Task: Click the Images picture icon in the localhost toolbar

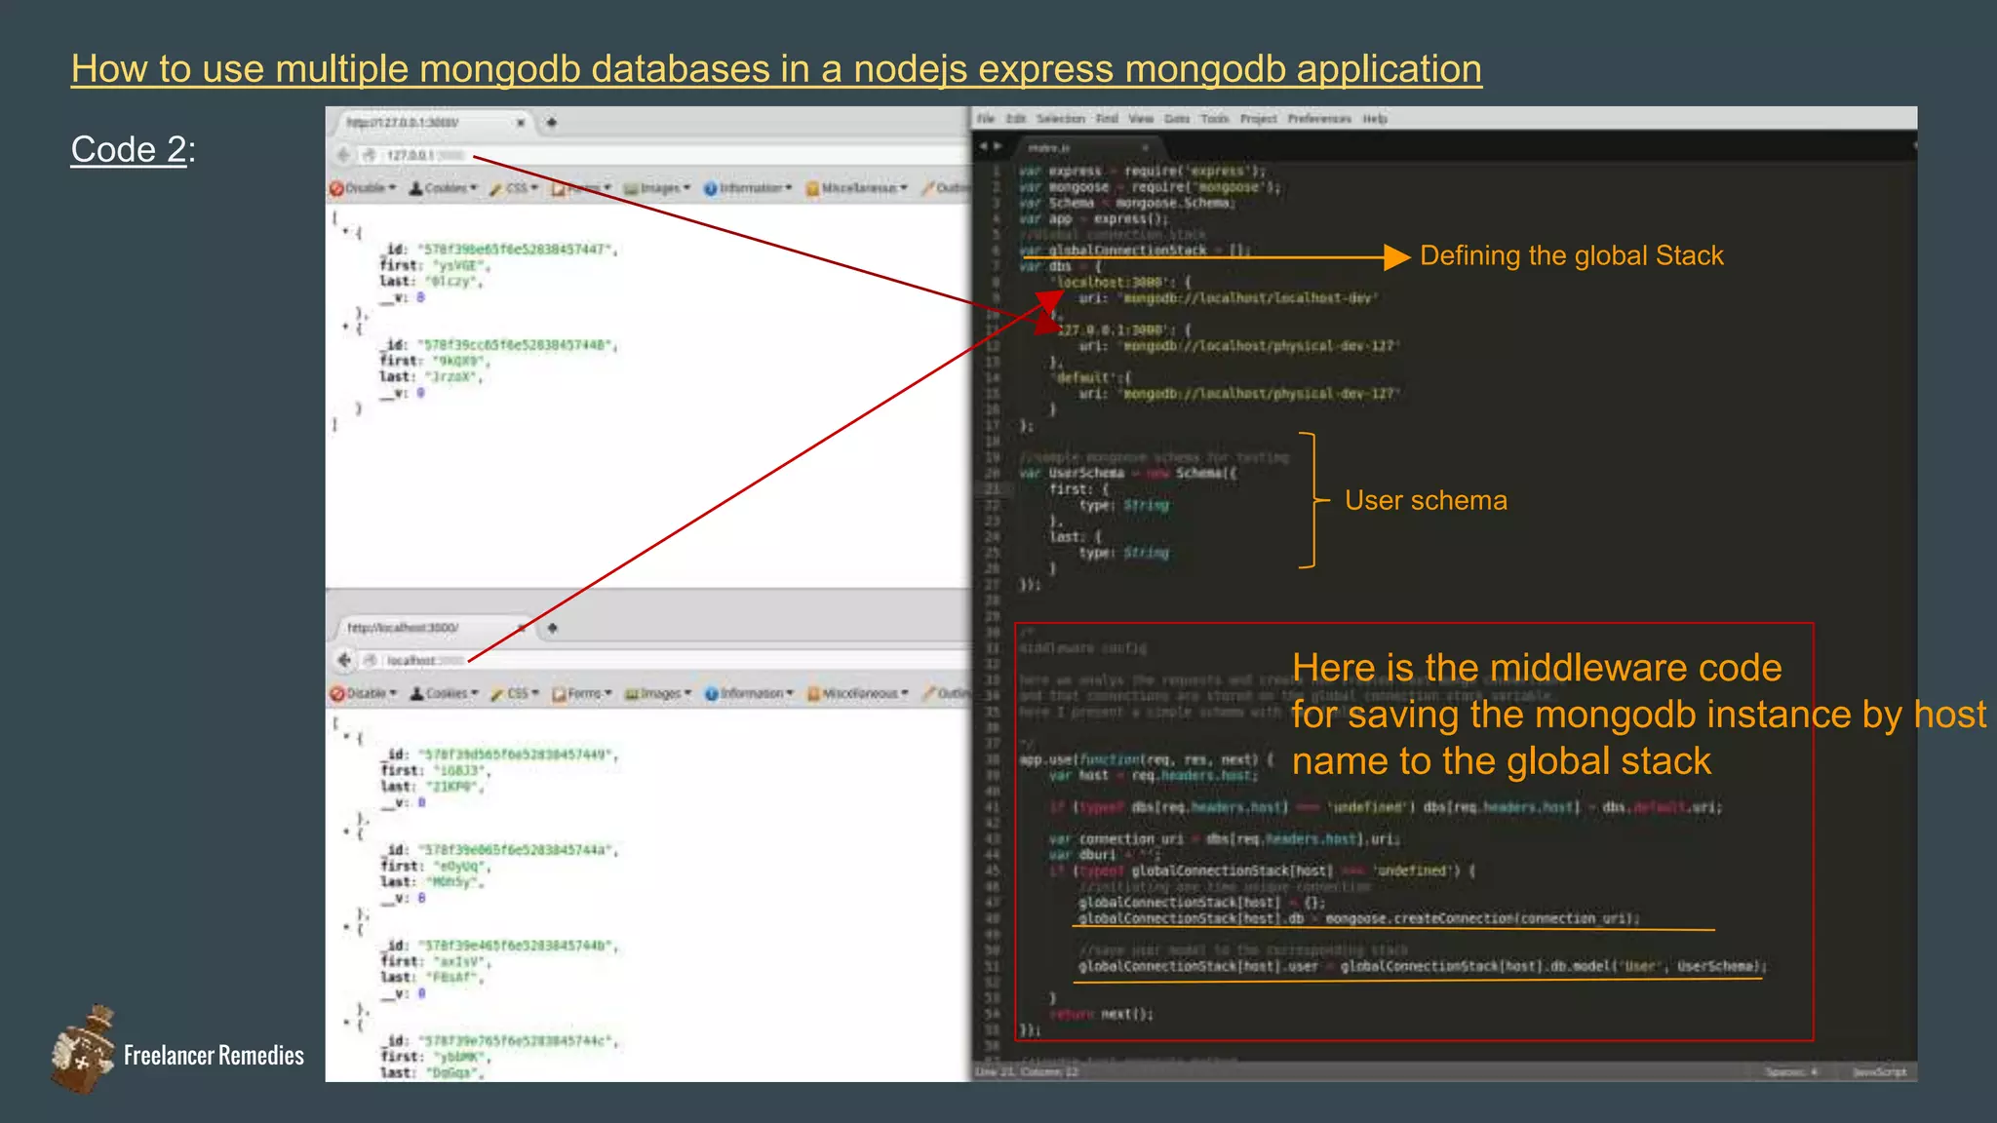Action: pyautogui.click(x=632, y=694)
